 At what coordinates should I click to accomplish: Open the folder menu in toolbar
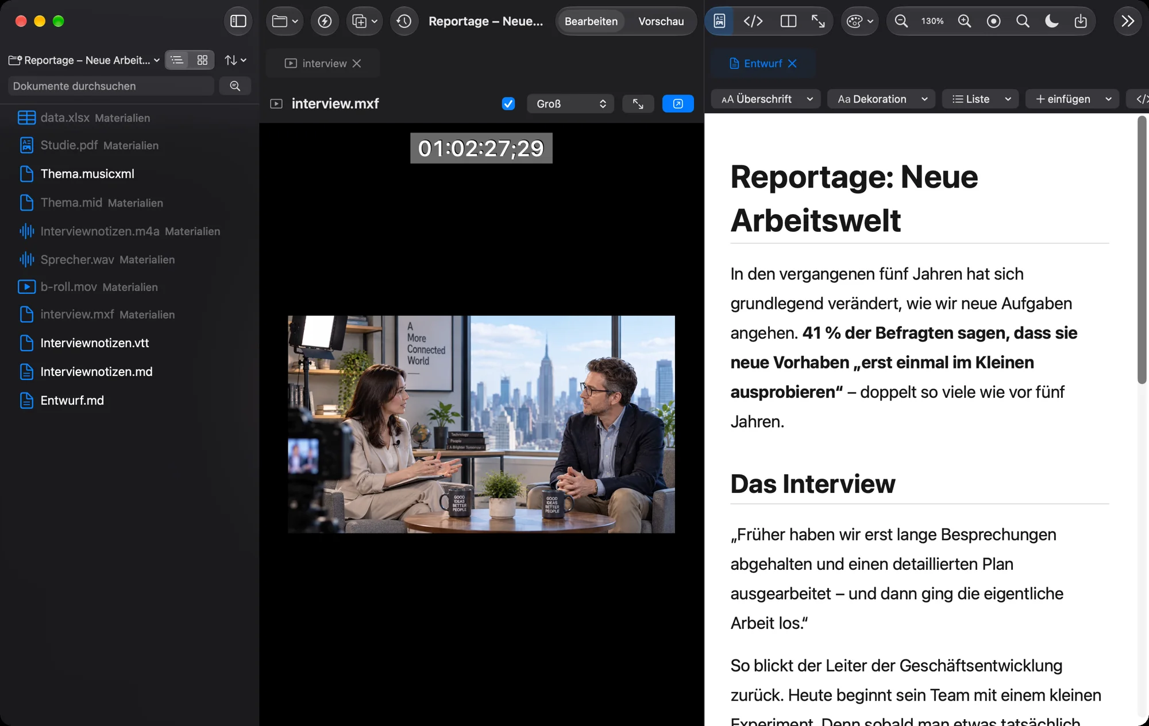coord(285,21)
